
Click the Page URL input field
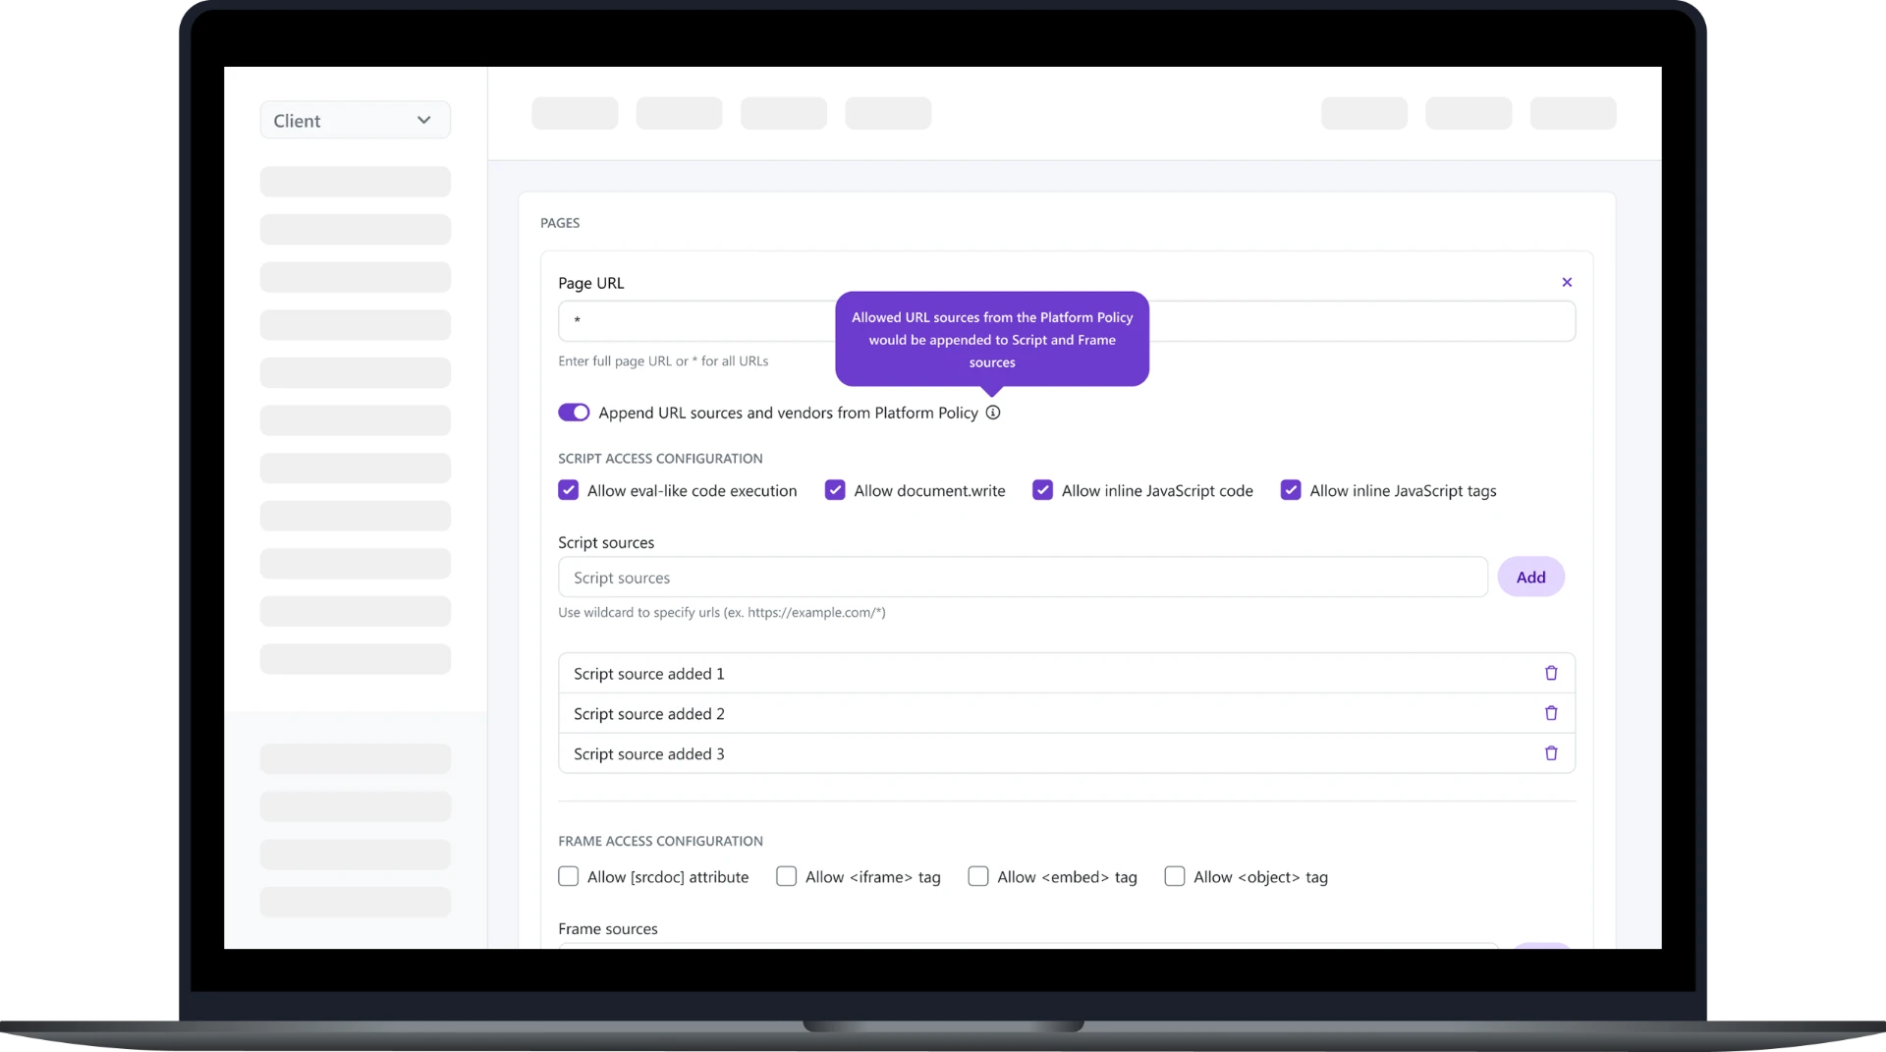[1067, 321]
